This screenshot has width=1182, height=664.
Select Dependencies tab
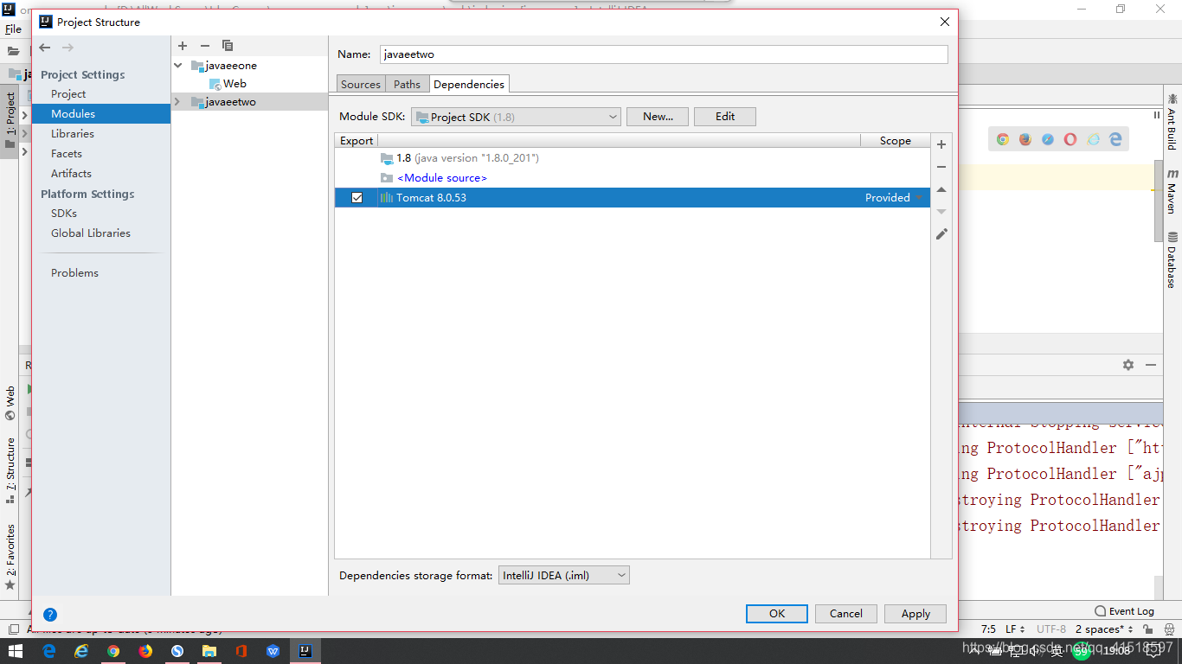(469, 84)
